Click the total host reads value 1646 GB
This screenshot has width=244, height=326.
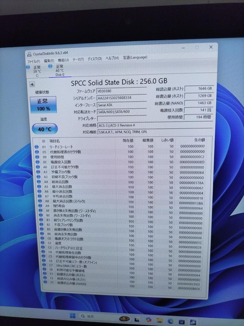199,89
